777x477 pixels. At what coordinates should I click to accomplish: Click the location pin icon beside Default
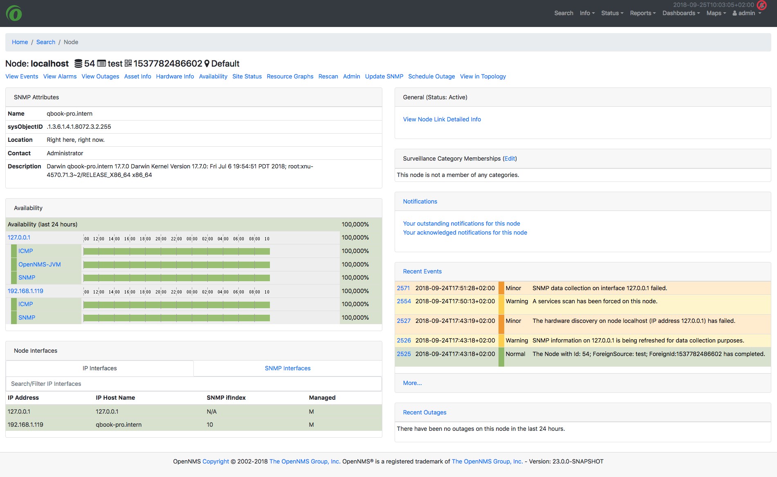pyautogui.click(x=207, y=63)
